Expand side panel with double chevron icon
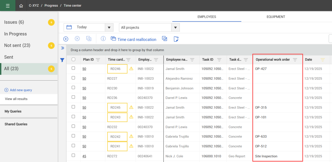This screenshot has width=332, height=162. click(x=63, y=48)
